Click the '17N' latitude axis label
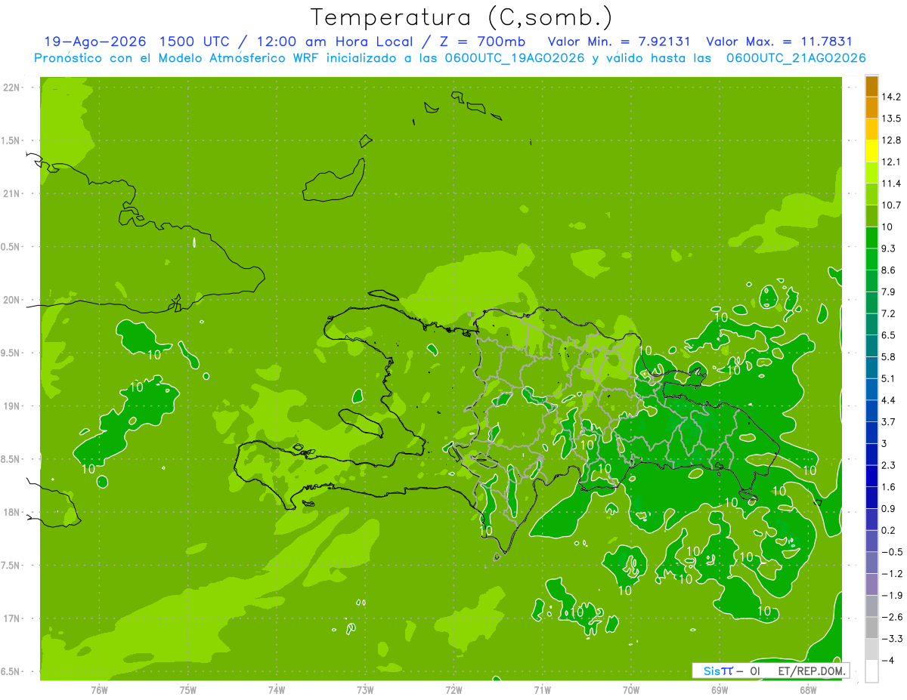This screenshot has height=700, width=907. (12, 618)
